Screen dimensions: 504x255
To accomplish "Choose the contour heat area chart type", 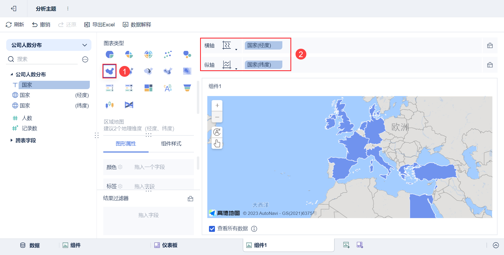I will 187,71.
